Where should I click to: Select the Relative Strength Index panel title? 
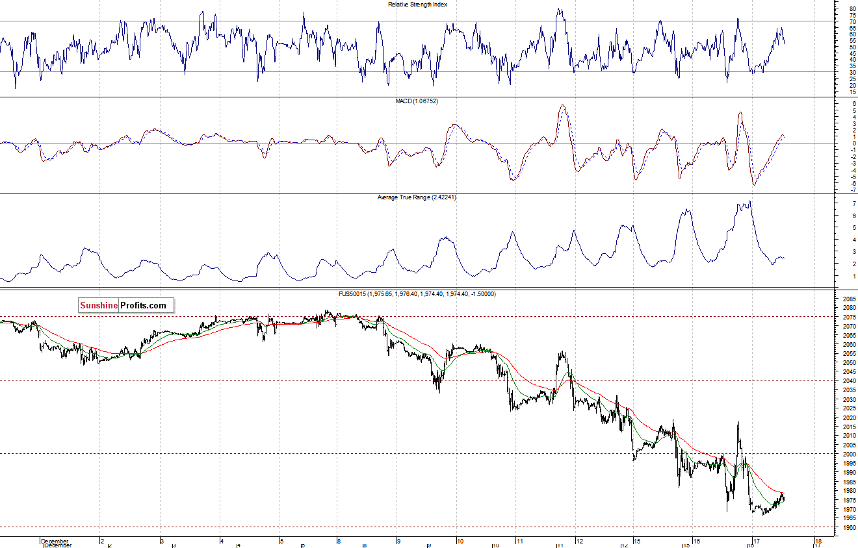[x=417, y=5]
